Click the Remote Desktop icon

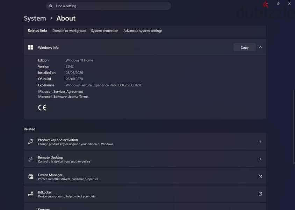coord(31,159)
